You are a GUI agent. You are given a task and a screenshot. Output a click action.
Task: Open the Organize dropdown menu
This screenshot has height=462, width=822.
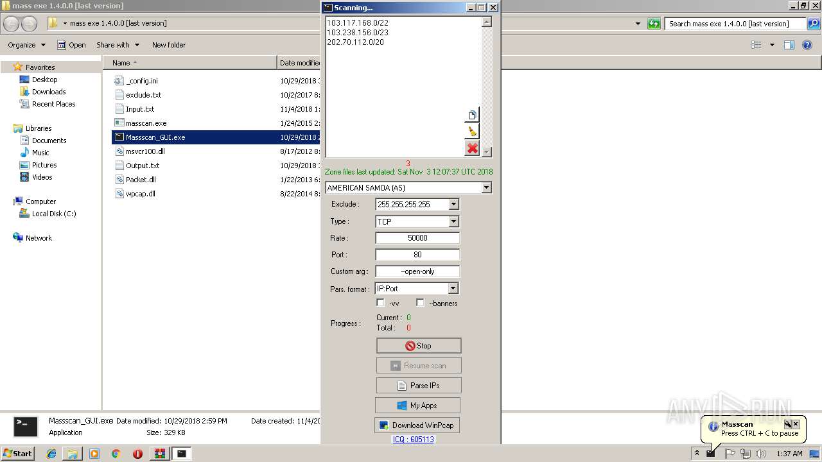click(27, 45)
